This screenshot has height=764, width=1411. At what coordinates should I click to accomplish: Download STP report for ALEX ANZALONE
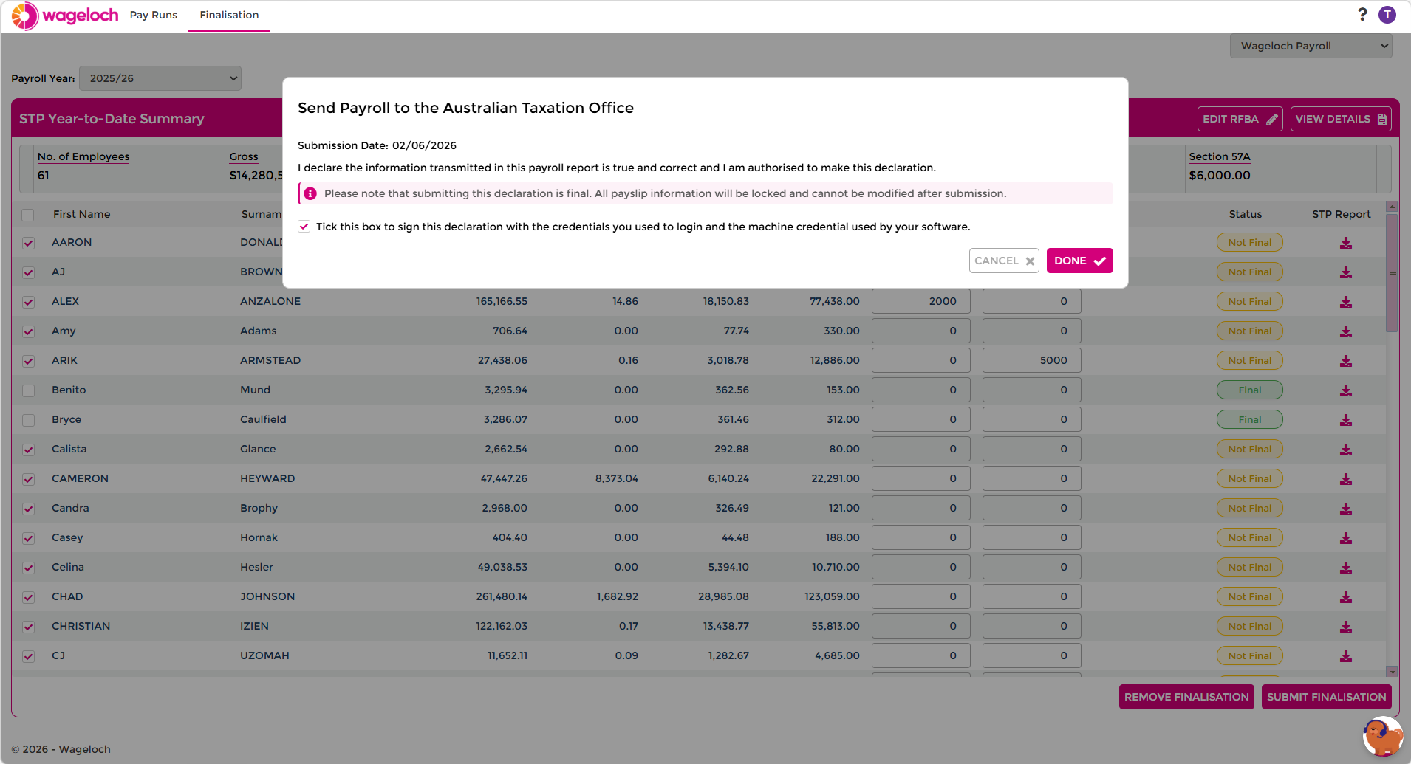[x=1346, y=302]
